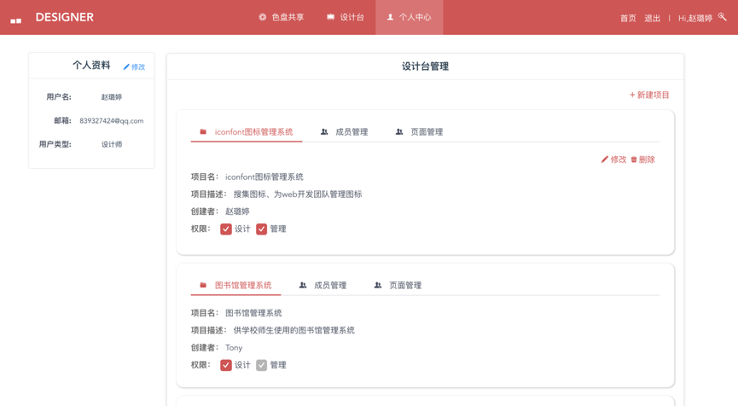Click the trash icon in the iconfont project card
Viewport: 738px width, 406px height.
[634, 159]
